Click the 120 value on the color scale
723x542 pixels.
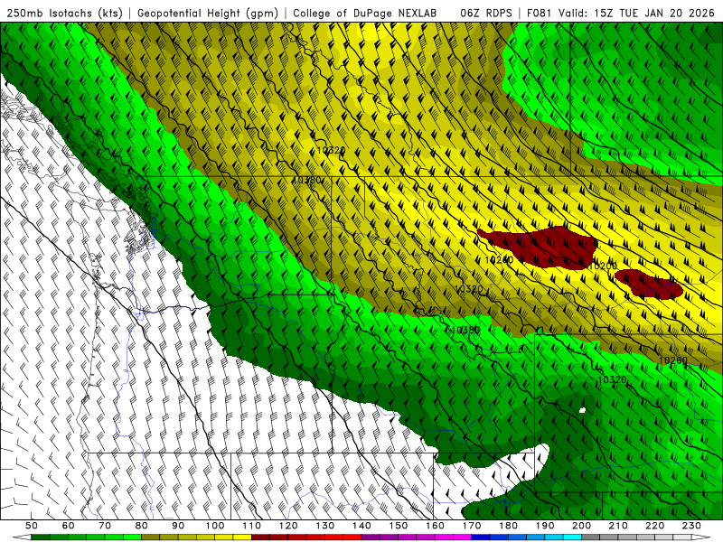click(x=288, y=526)
